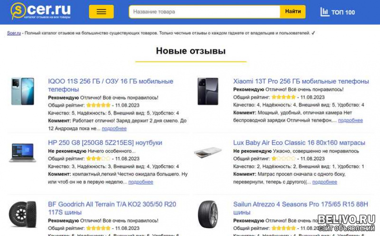Click the ТОП 100 chart icon

(324, 12)
